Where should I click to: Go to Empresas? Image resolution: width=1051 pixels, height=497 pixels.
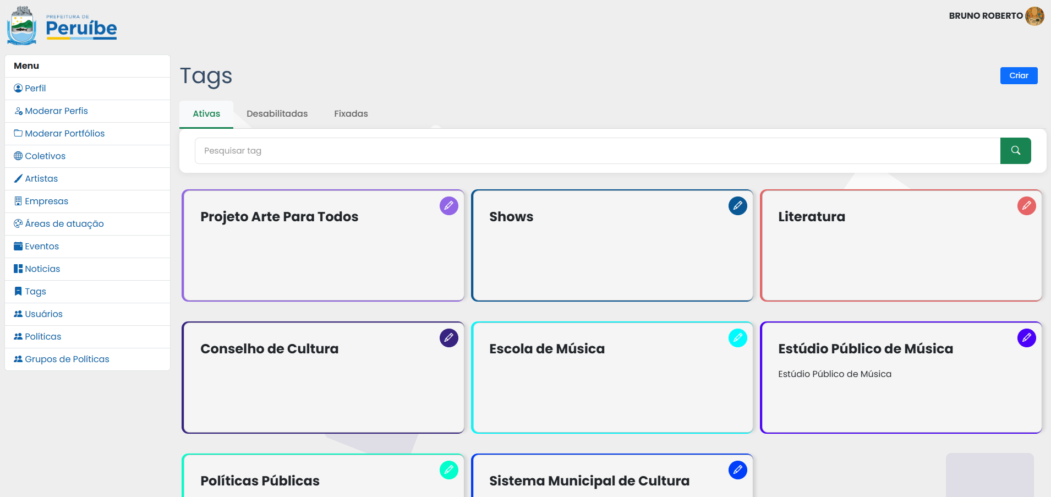(87, 201)
